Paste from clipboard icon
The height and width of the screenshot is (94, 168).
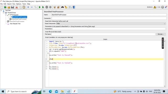pos(24,7)
